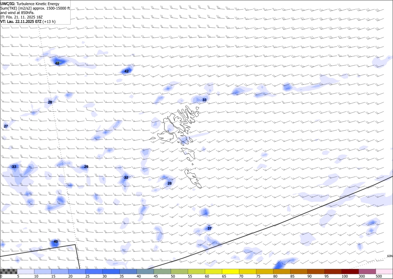Select the legend tick label 15

53,277
